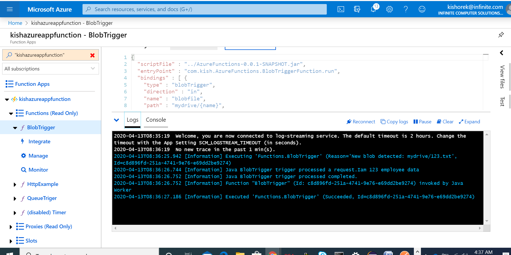Click the Azure search resources field
This screenshot has height=255, width=511.
coord(205,9)
